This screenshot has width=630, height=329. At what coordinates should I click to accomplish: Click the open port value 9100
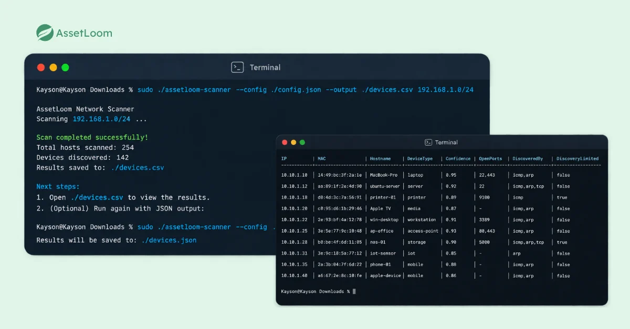pos(484,198)
